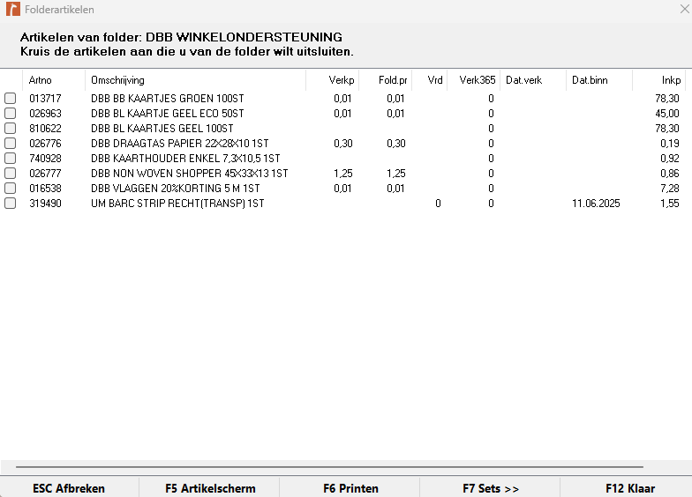Select description DBB KAARTHOUDER ENKEL 7,3X10,5 1ST
692x497 pixels.
pos(185,159)
